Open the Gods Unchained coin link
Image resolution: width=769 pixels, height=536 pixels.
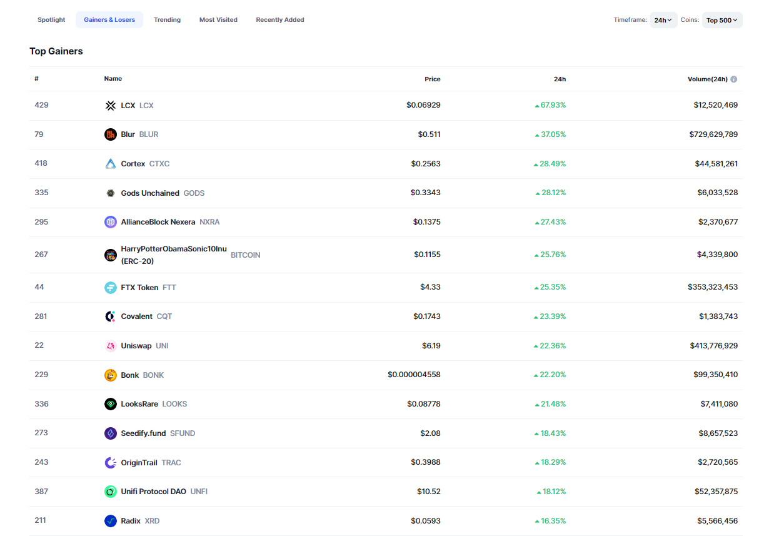click(x=150, y=193)
